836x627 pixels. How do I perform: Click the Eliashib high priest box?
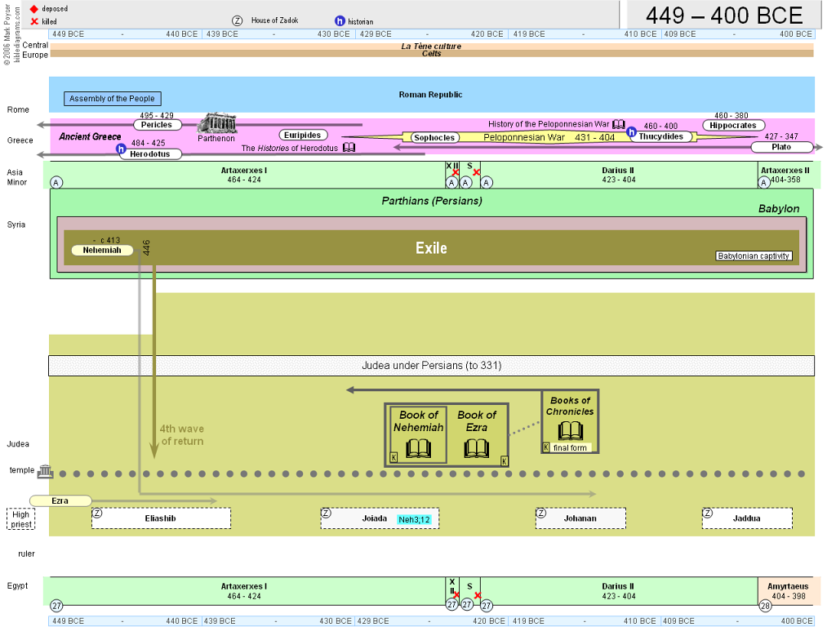(x=161, y=518)
